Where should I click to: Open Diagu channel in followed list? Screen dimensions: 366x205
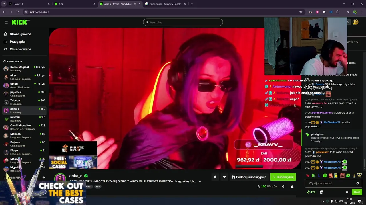24,152
